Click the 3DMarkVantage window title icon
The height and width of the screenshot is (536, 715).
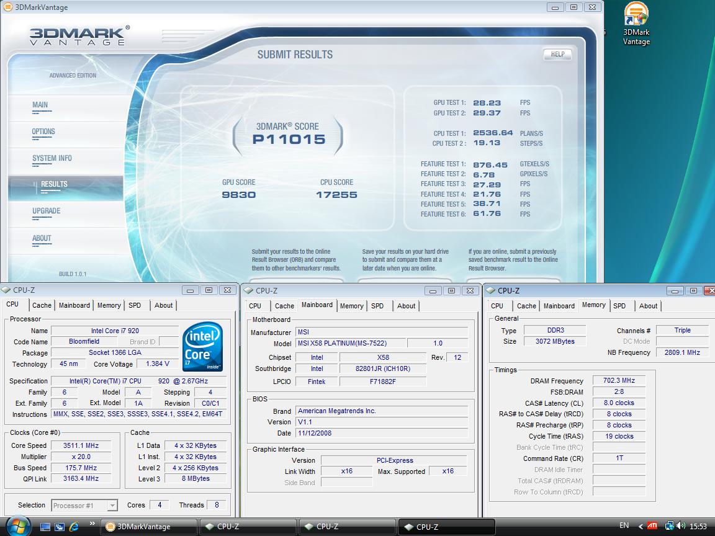point(7,7)
